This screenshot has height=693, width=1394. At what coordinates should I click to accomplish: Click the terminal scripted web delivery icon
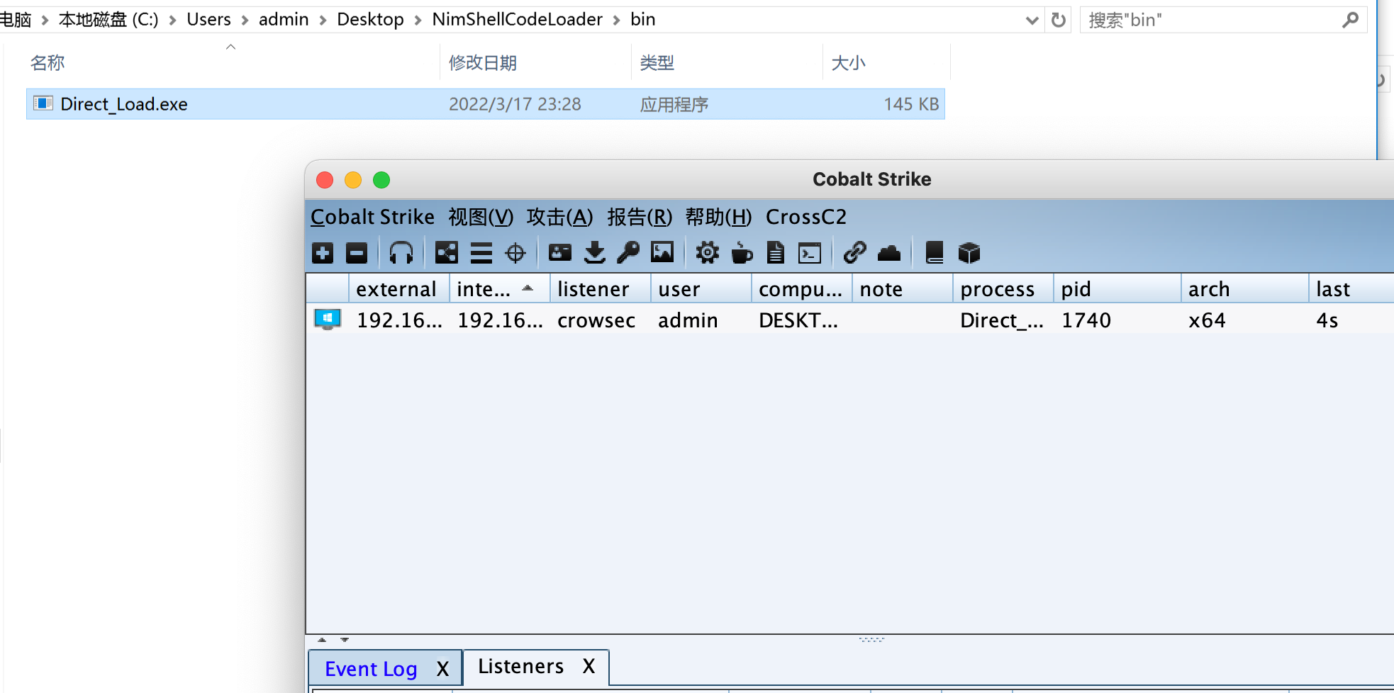810,253
